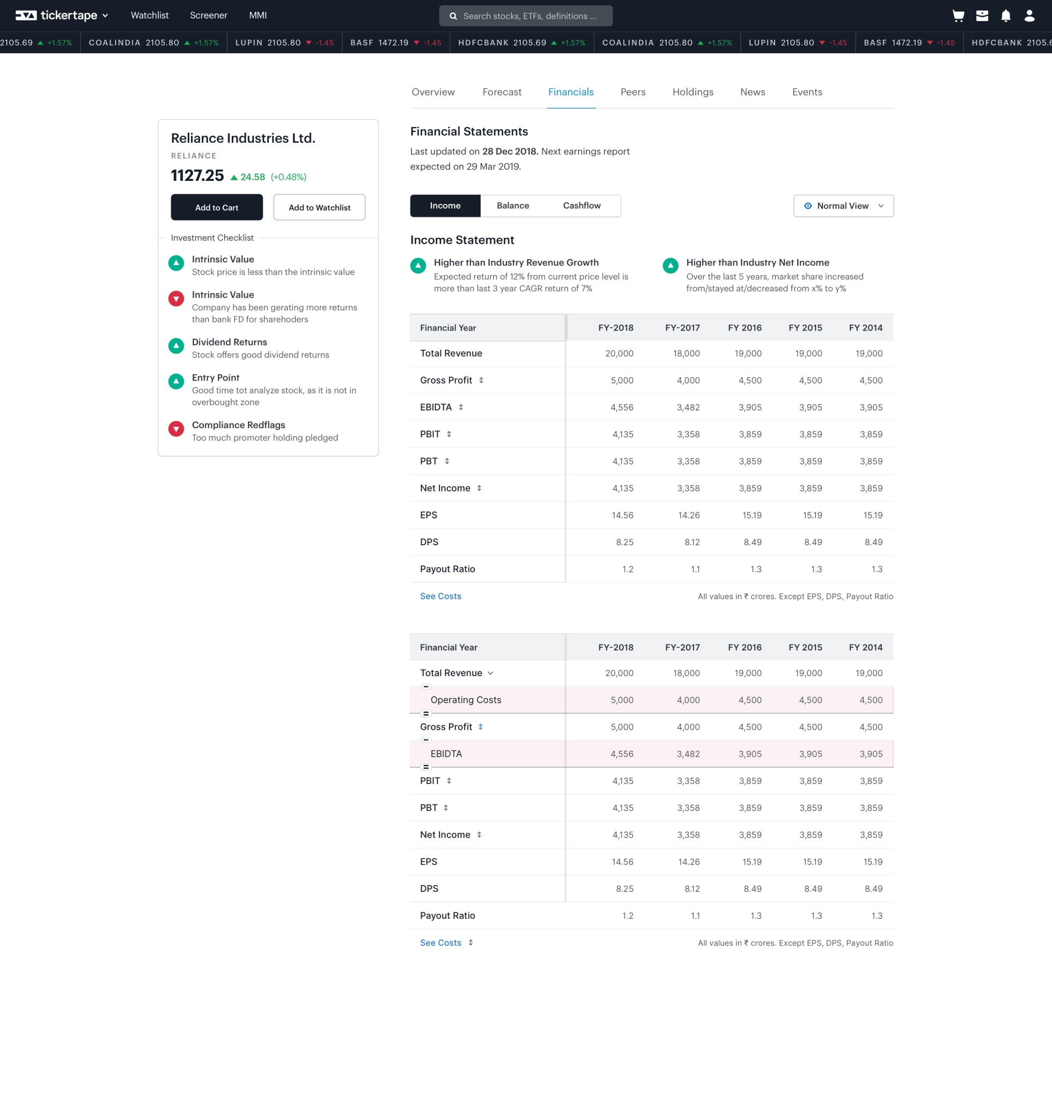The image size is (1052, 1099).
Task: Toggle blue Gross Profit arrow in second table
Action: coord(480,727)
